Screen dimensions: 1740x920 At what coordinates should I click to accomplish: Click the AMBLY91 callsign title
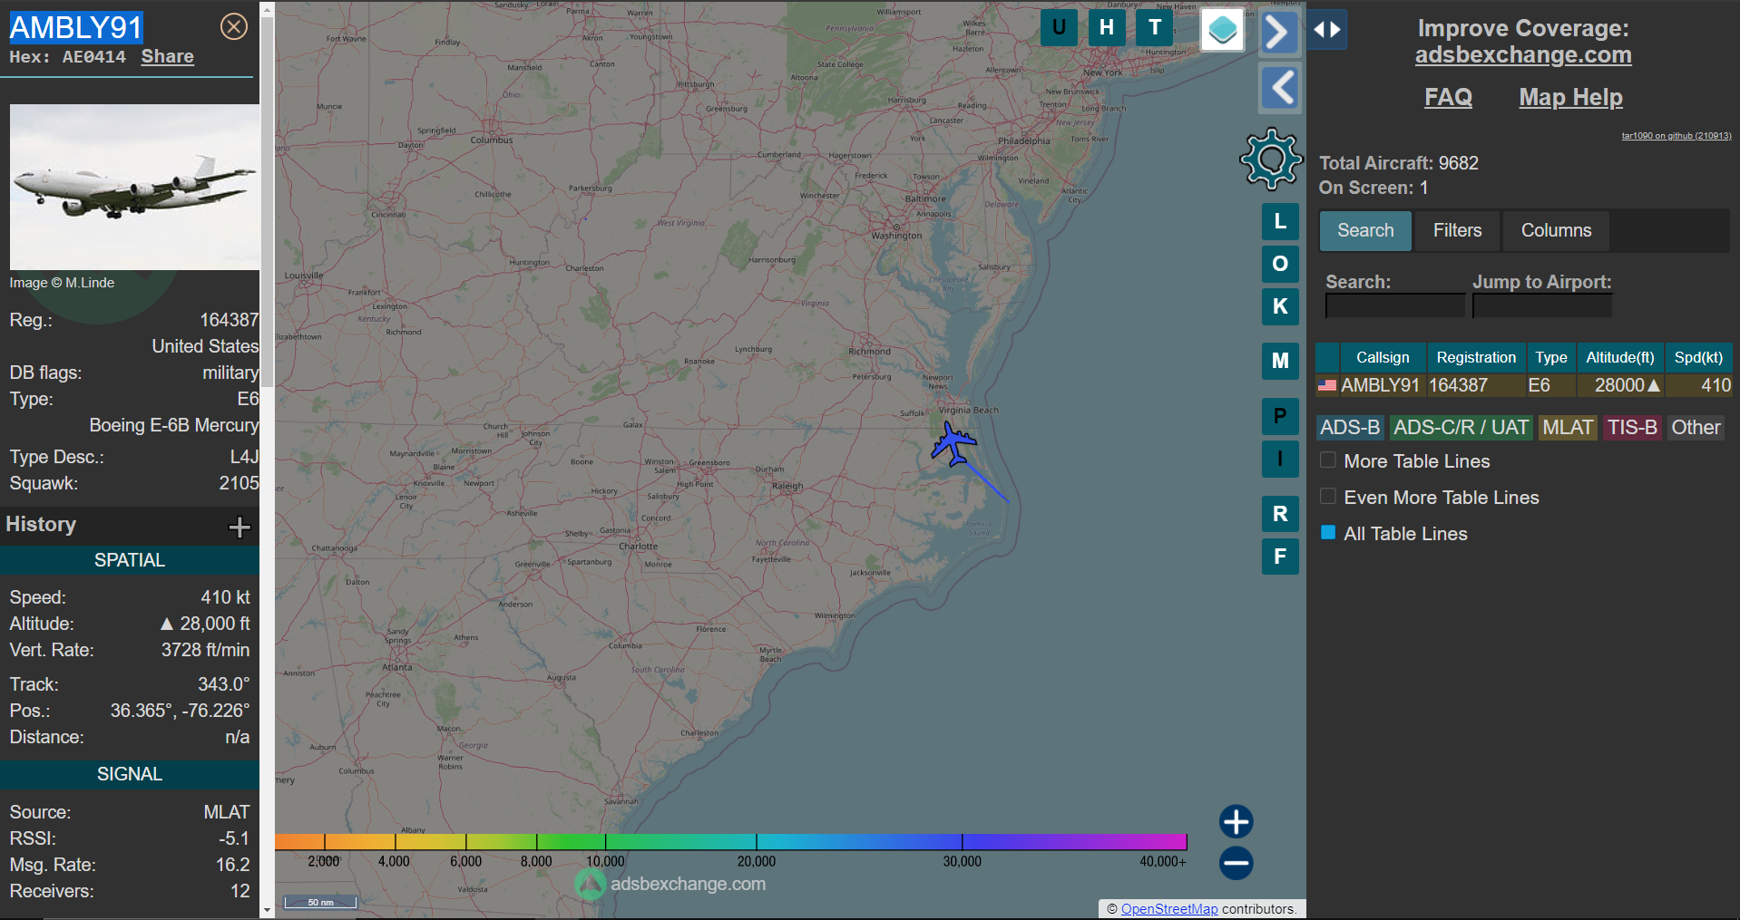76,27
